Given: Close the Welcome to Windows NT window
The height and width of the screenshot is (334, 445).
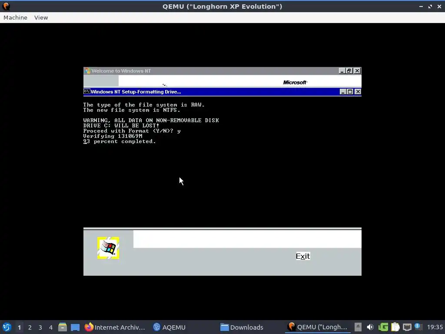Looking at the screenshot, I should pyautogui.click(x=357, y=71).
